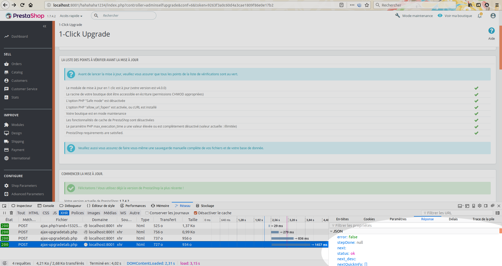Open the Accès rapide dropdown
Viewport: 502px width, 266px height.
[x=71, y=16]
